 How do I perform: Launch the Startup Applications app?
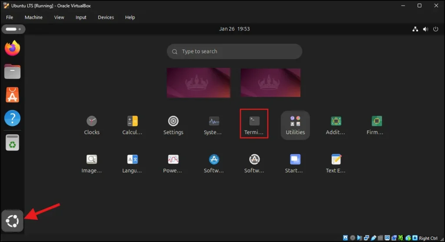295,164
